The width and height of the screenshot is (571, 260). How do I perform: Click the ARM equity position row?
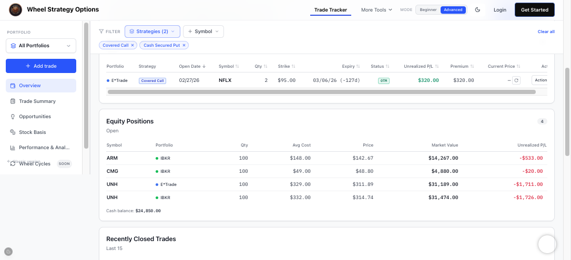(327, 158)
